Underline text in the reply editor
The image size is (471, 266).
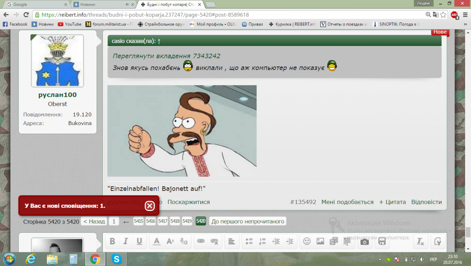(x=139, y=241)
